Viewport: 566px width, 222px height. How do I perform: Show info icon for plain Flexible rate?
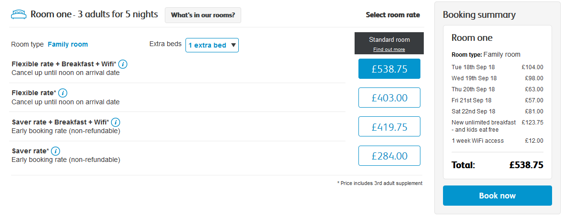[x=62, y=93]
